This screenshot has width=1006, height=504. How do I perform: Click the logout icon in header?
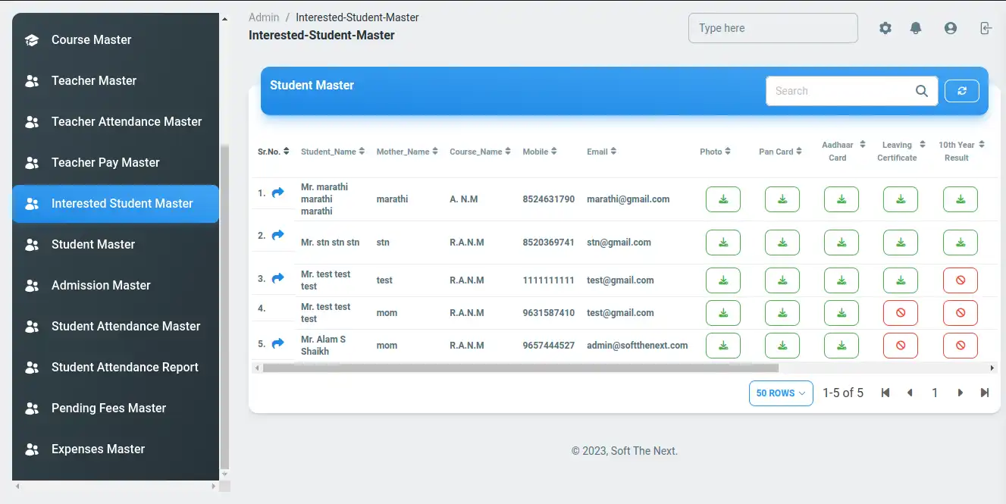(985, 28)
